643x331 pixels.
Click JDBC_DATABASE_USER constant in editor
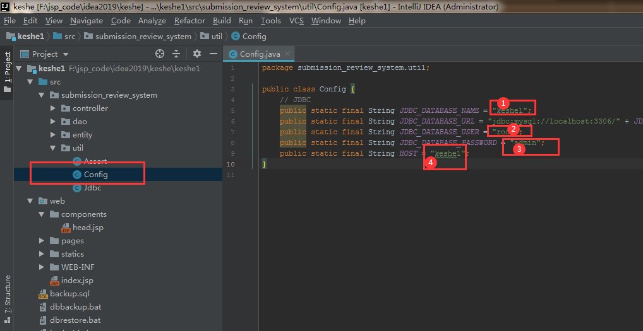click(438, 132)
